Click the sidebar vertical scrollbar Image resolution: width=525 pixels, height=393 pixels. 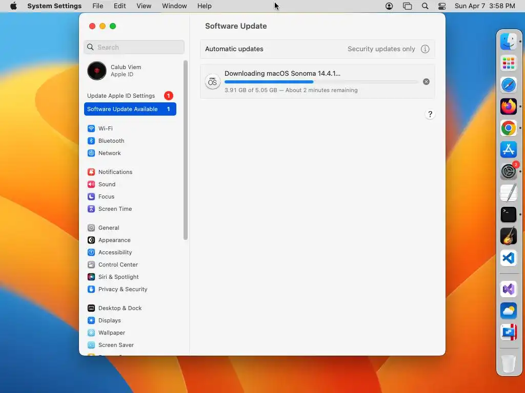tap(186, 150)
